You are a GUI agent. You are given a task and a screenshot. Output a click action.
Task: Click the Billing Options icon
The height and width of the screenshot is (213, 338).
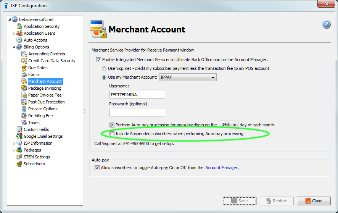(19, 47)
